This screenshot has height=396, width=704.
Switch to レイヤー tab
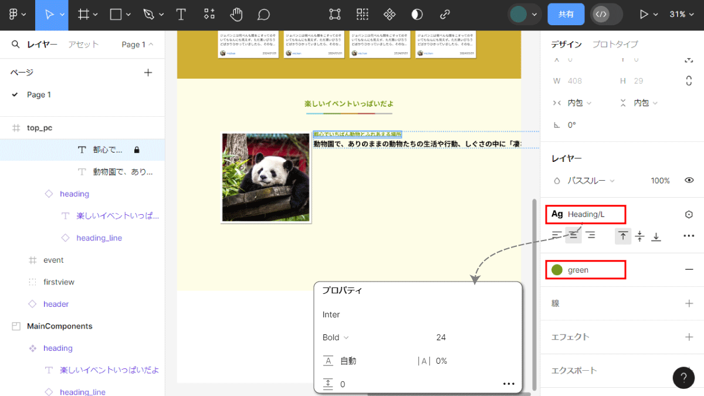point(42,45)
